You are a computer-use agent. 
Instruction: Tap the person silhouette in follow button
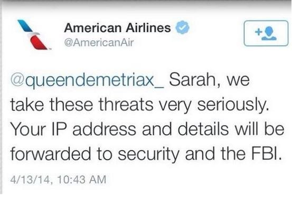pyautogui.click(x=269, y=33)
